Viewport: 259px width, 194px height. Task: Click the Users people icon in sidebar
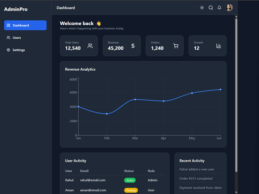[8, 37]
